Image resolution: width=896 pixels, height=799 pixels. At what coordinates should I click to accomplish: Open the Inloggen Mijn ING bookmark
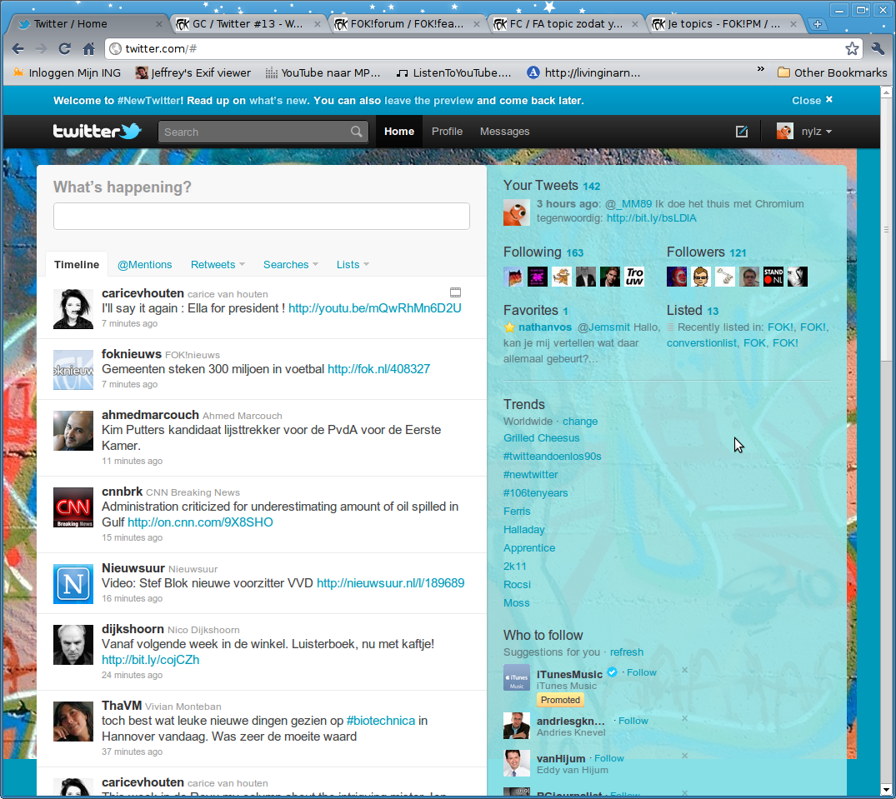[x=67, y=72]
